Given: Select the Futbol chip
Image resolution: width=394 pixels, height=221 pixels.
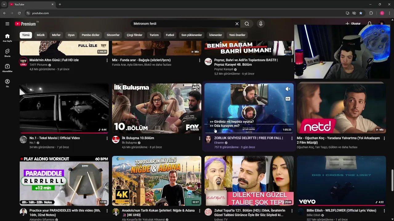Looking at the screenshot, I should [170, 35].
